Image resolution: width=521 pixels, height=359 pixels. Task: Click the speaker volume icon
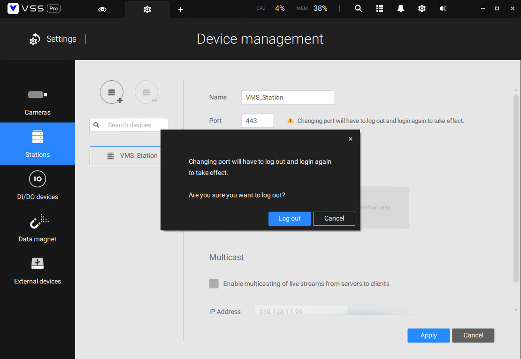pos(443,8)
